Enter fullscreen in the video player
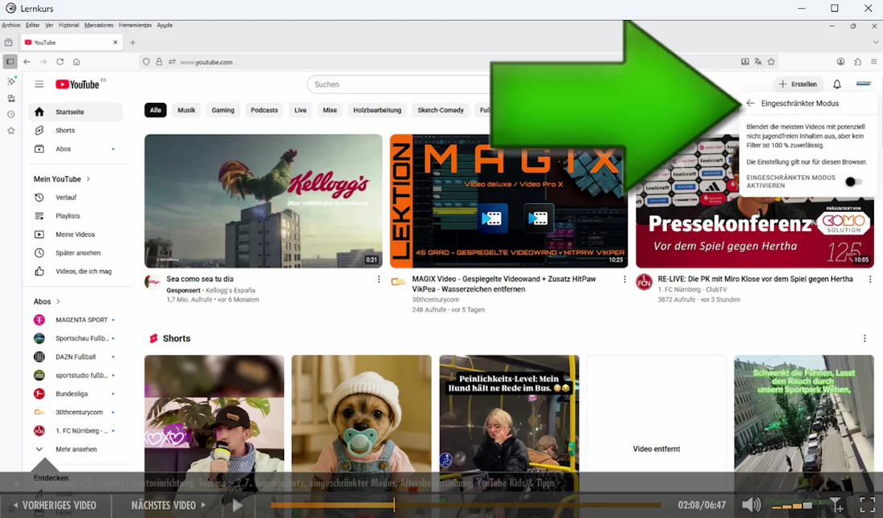This screenshot has height=518, width=883. click(867, 505)
